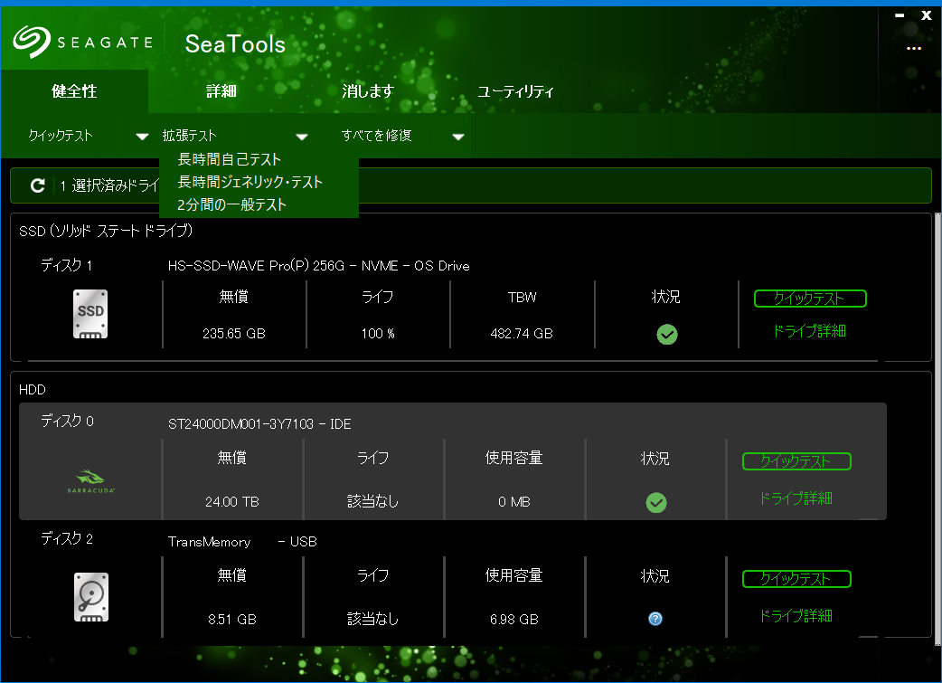
Task: Click the refresh drive list icon
Action: point(37,185)
